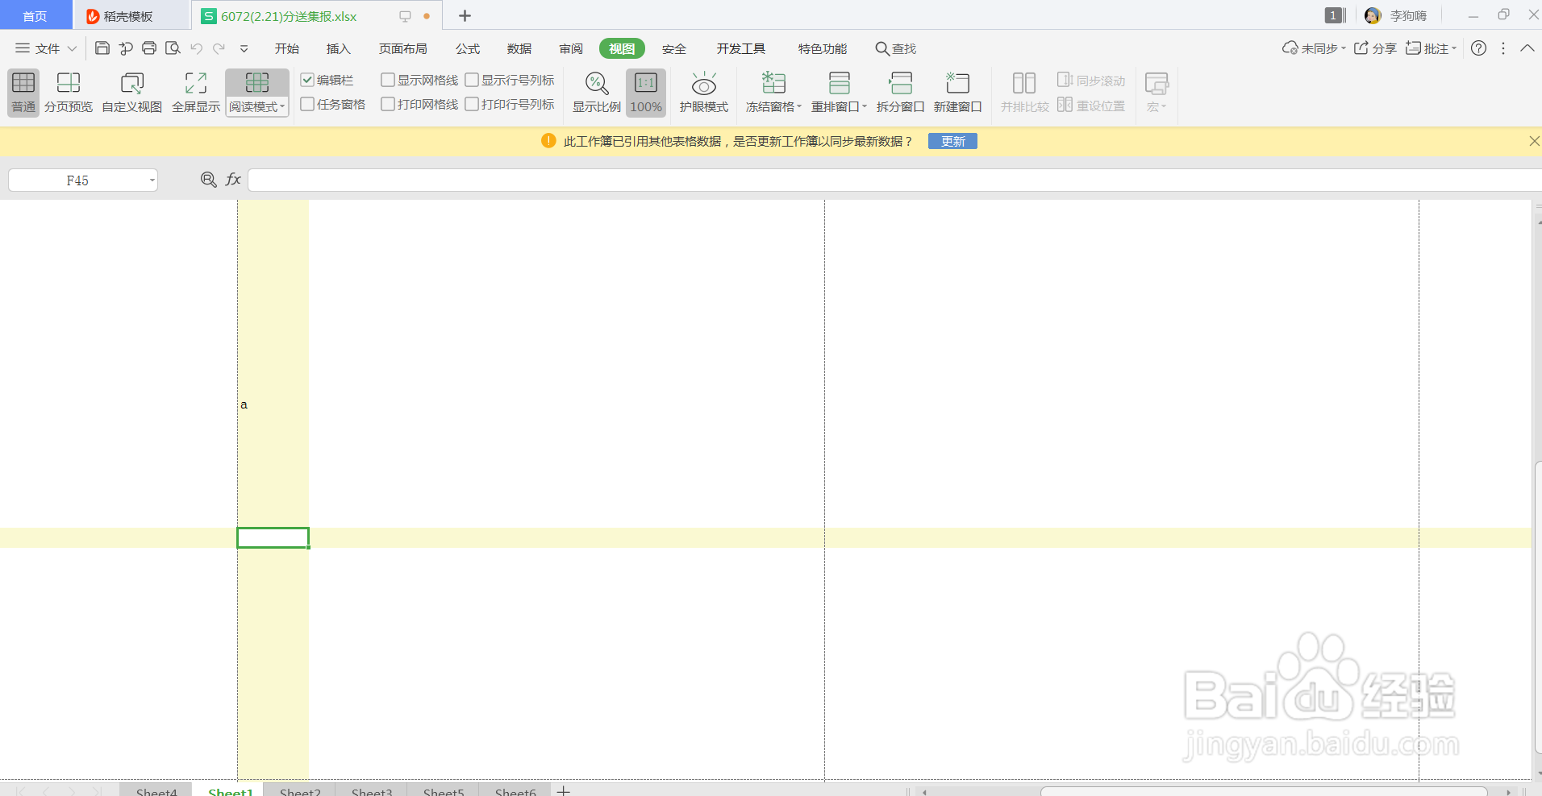Screen dimensions: 1542x796
Task: Click the Share (分享) icon
Action: (x=1361, y=48)
